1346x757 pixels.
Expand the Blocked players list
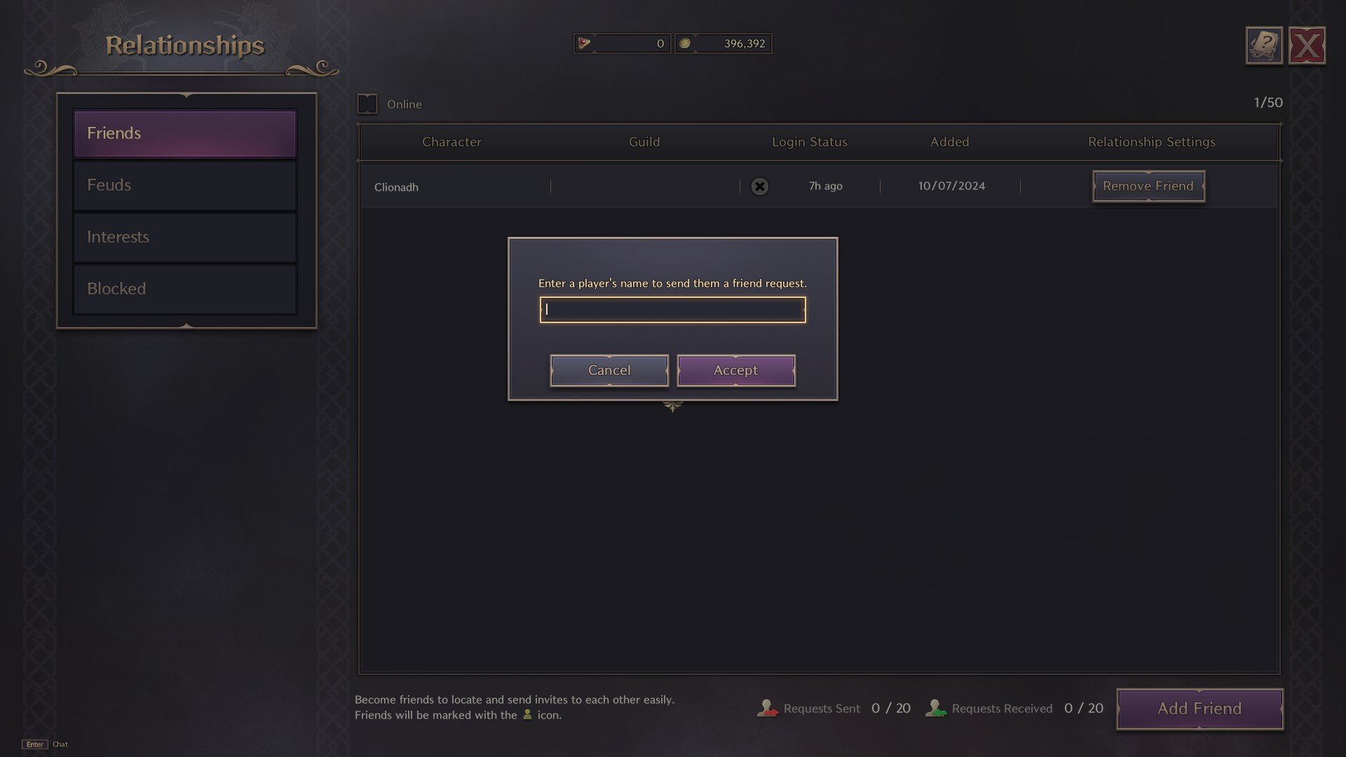click(184, 288)
